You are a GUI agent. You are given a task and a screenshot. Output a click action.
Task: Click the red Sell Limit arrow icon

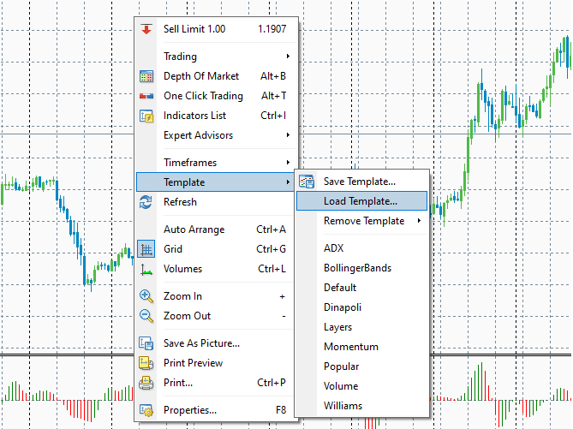tap(146, 29)
